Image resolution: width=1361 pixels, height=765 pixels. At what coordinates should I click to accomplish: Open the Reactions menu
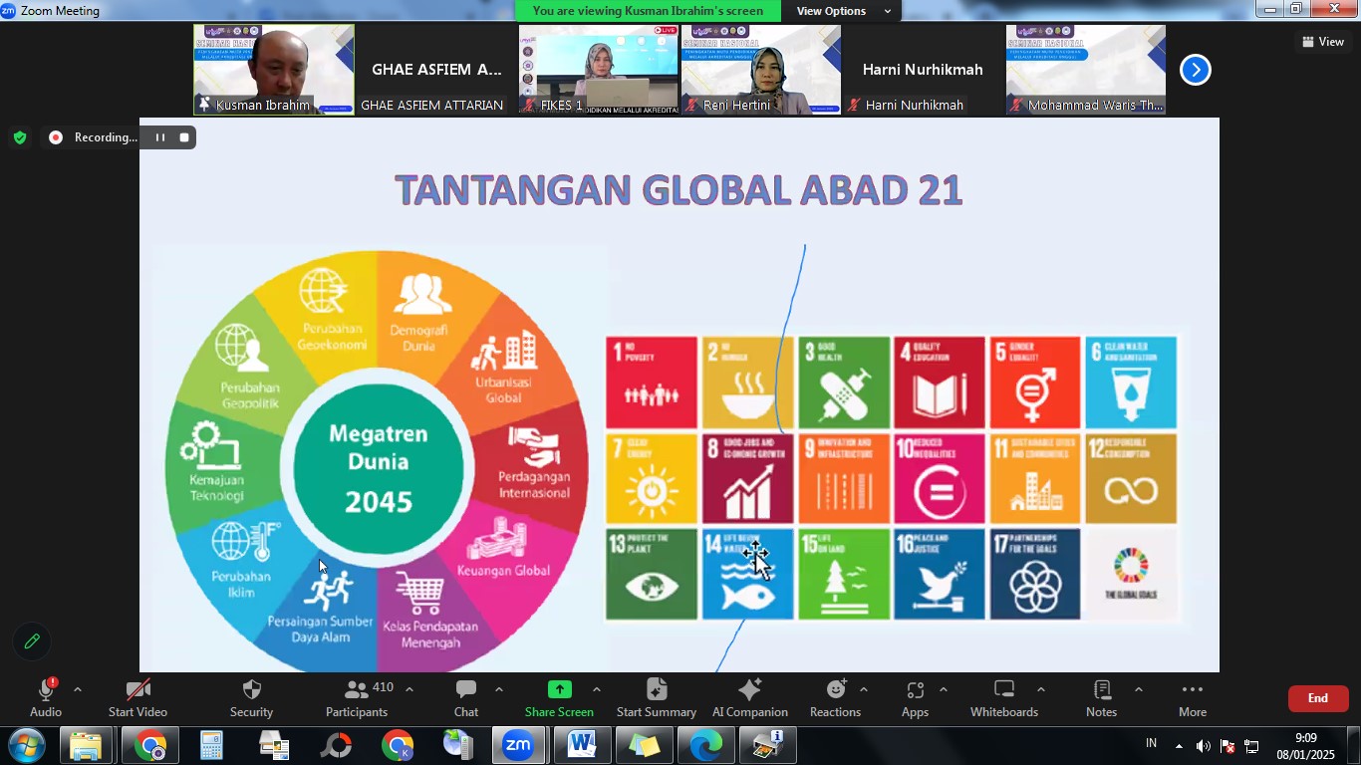point(835,698)
